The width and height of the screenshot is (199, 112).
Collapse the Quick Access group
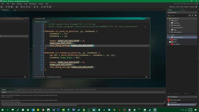click(168, 18)
